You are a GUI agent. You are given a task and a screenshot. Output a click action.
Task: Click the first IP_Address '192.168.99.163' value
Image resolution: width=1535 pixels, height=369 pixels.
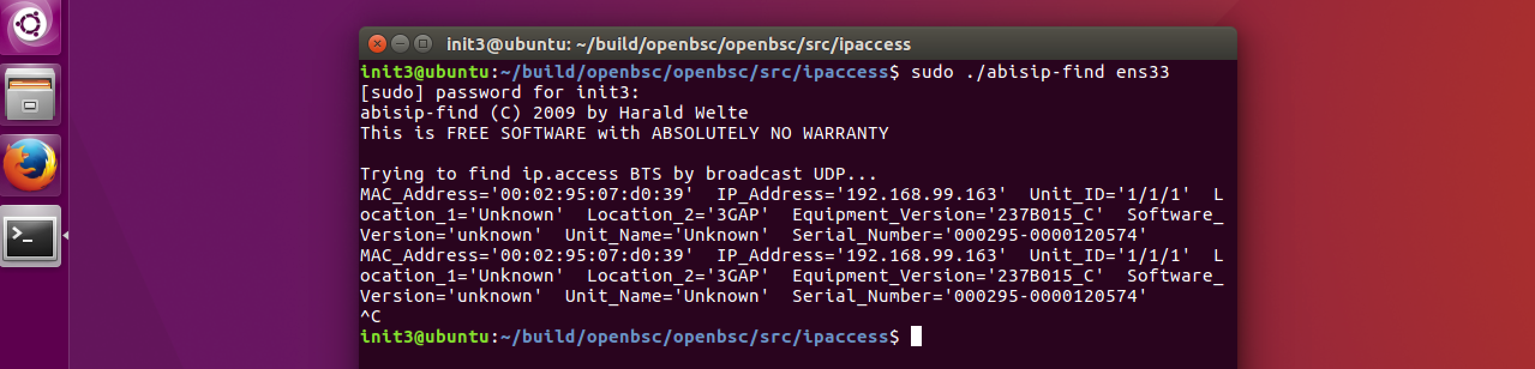coord(924,195)
